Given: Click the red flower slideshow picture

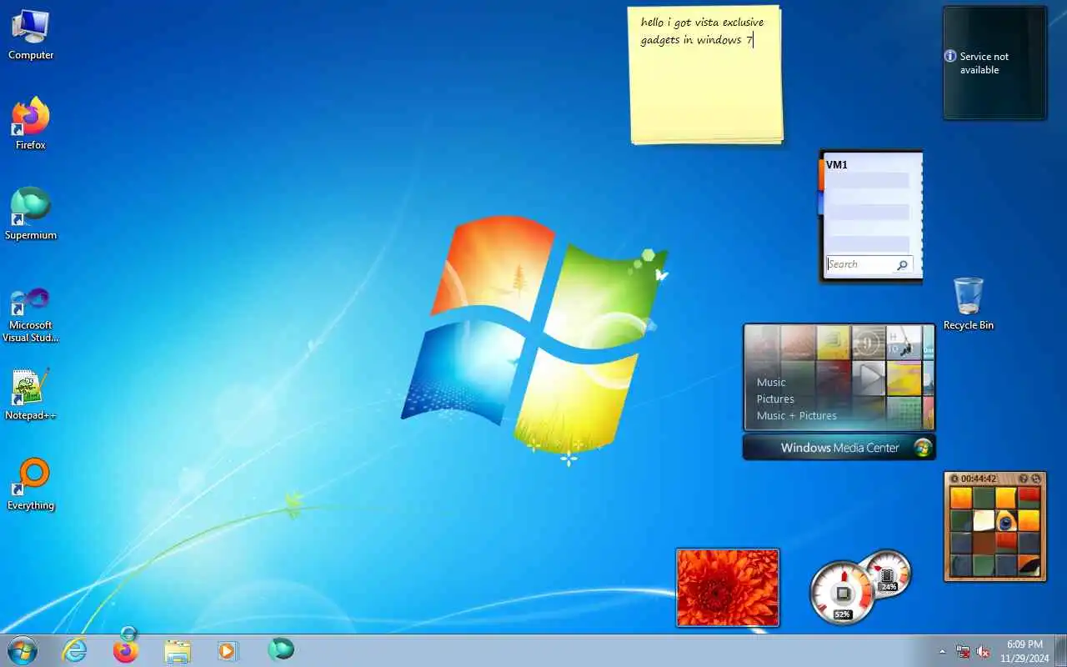Looking at the screenshot, I should (x=728, y=587).
